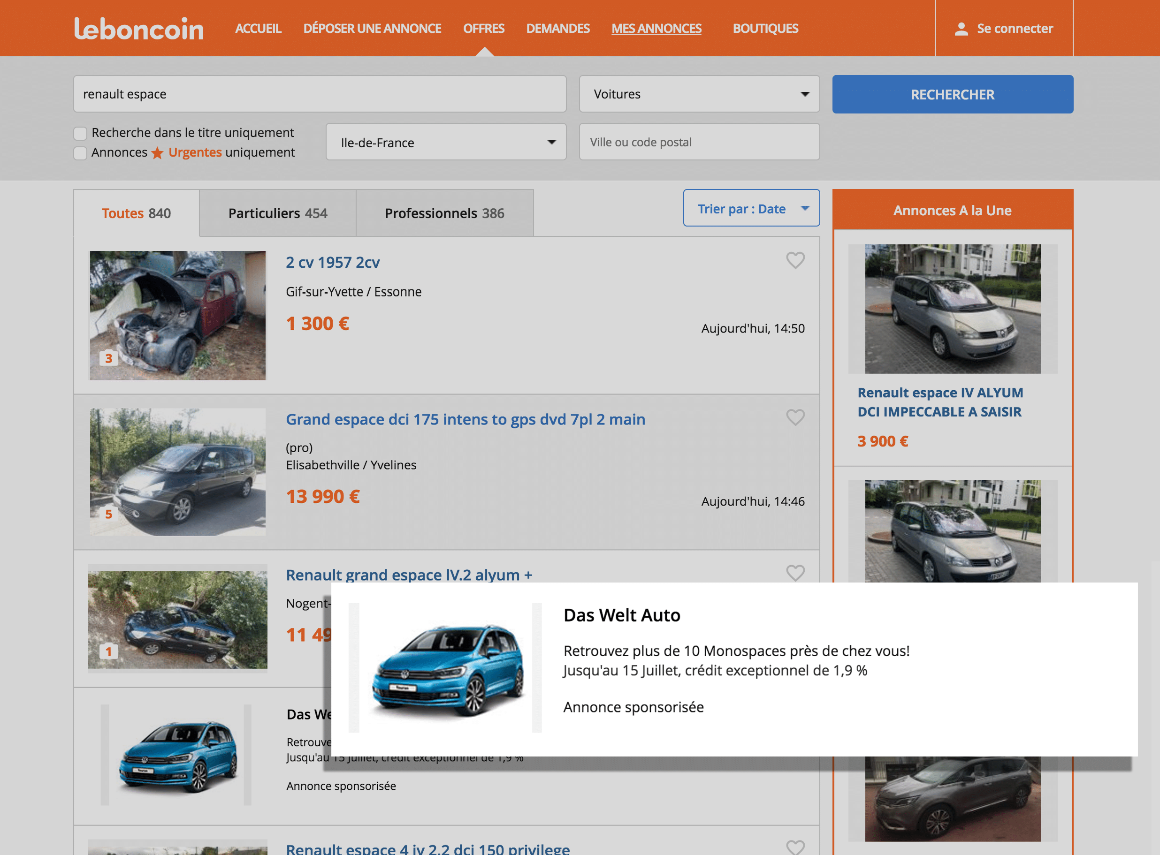Check the urgent ads only checkbox

(x=80, y=153)
